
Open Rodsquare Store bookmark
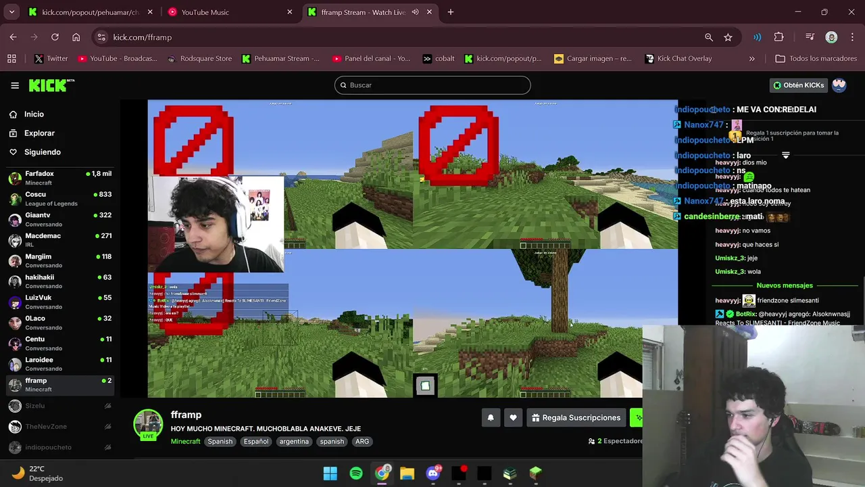pyautogui.click(x=199, y=59)
